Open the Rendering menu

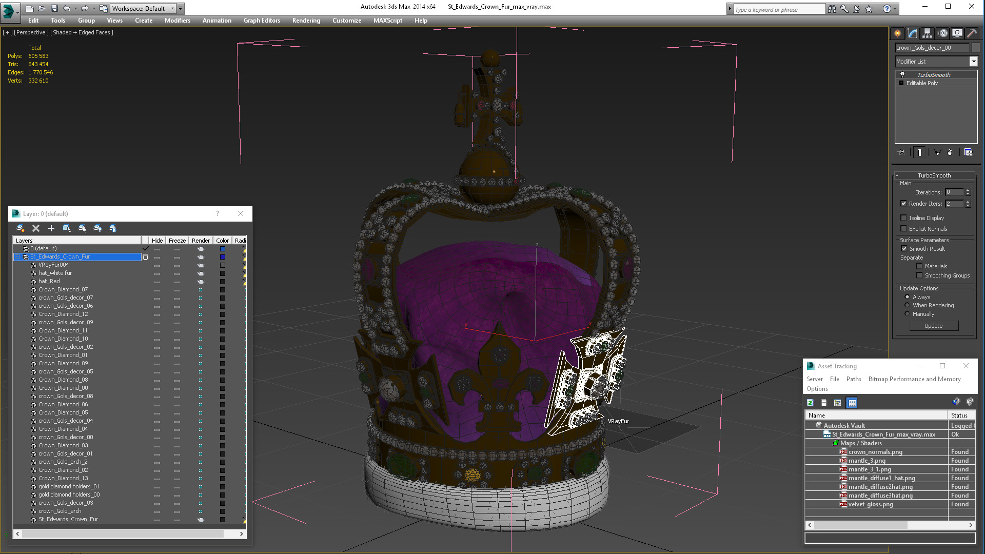pos(306,21)
